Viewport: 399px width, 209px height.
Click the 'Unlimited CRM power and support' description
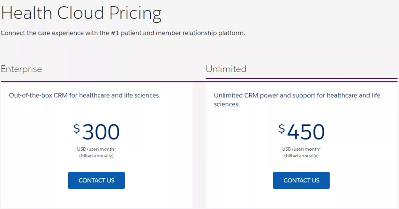297,99
